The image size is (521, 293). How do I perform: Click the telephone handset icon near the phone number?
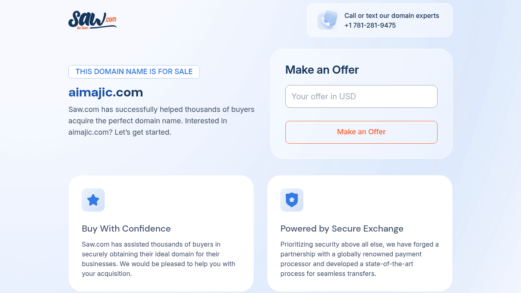click(327, 20)
